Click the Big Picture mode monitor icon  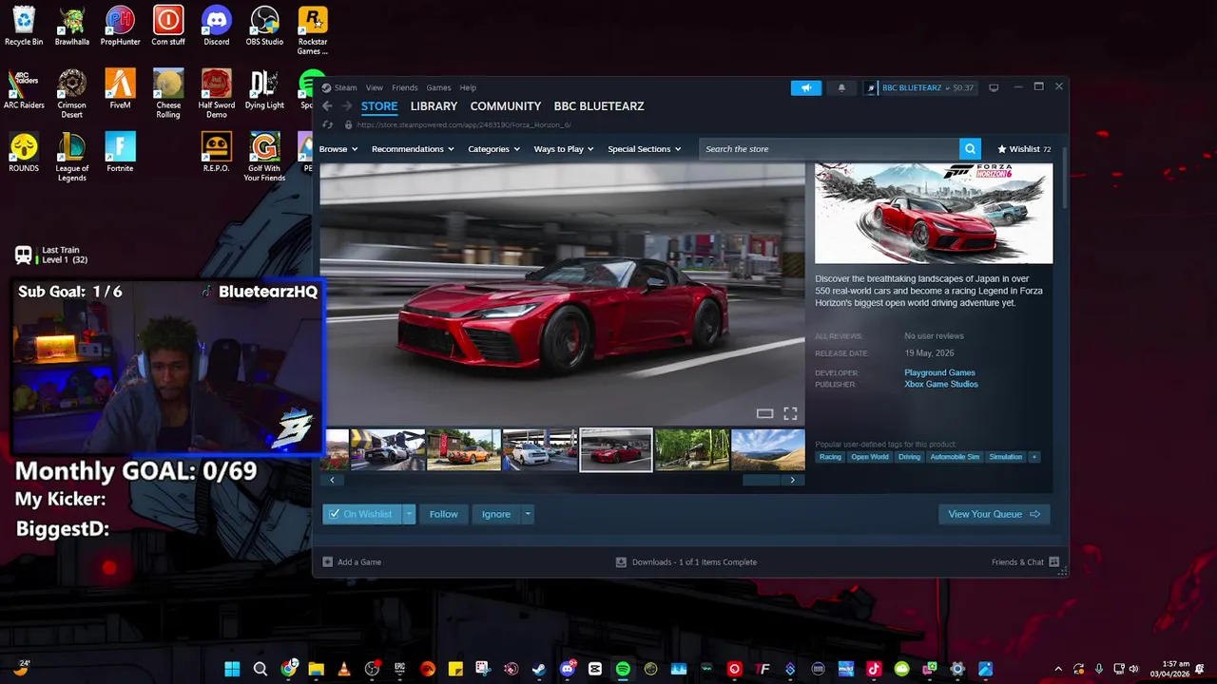point(994,87)
